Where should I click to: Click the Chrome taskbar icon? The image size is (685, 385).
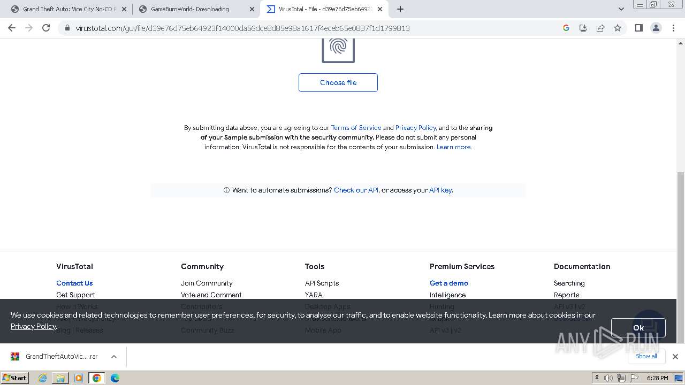click(x=97, y=378)
